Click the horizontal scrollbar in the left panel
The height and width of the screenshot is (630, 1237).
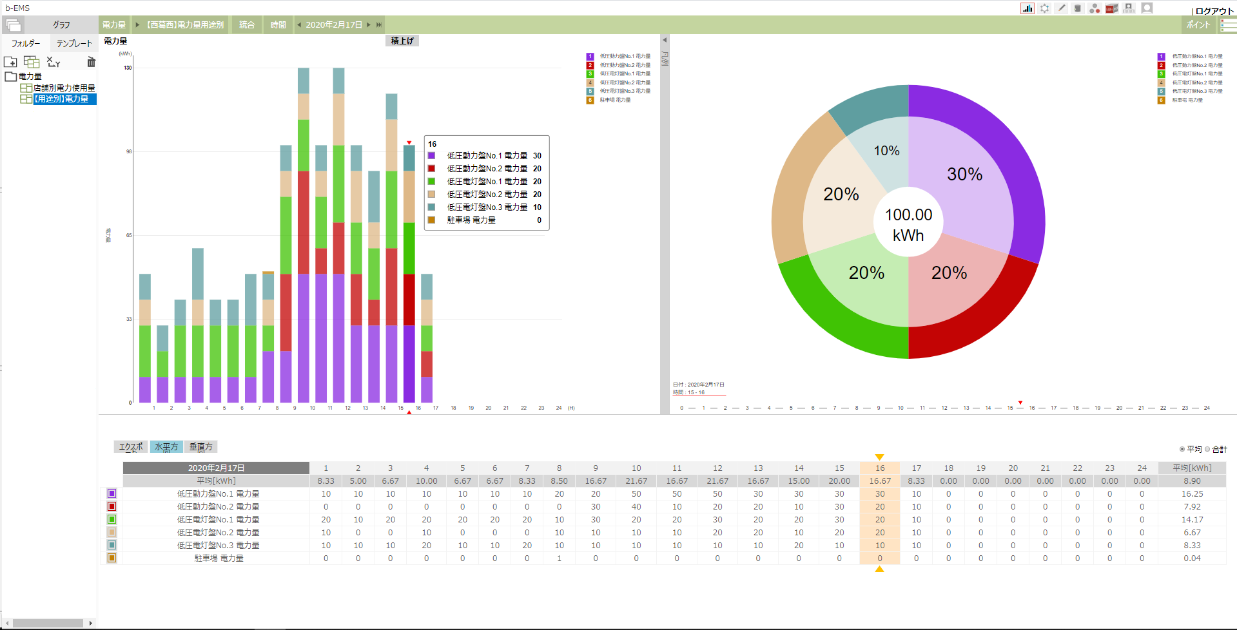click(x=48, y=623)
